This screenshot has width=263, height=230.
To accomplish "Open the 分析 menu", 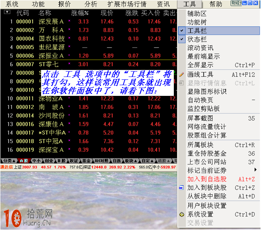I will pyautogui.click(x=91, y=5).
